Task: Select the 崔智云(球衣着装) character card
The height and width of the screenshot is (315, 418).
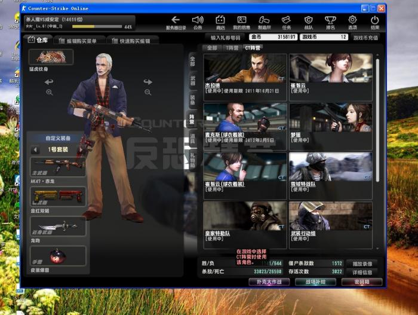Action: (x=245, y=176)
